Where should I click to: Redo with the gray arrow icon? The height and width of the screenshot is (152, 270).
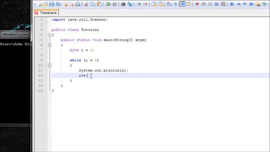115,4
